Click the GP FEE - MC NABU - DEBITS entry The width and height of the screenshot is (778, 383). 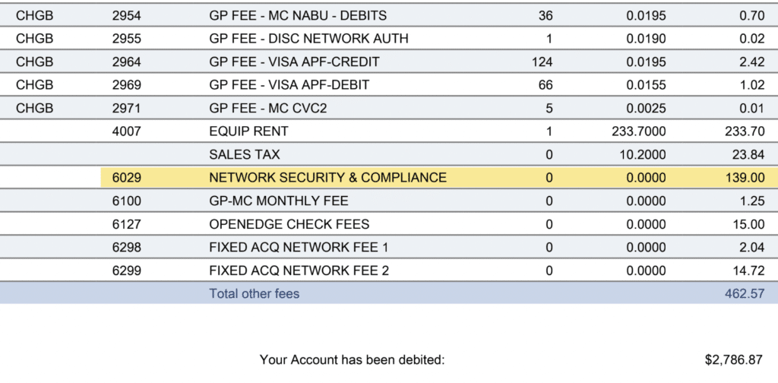(x=298, y=15)
